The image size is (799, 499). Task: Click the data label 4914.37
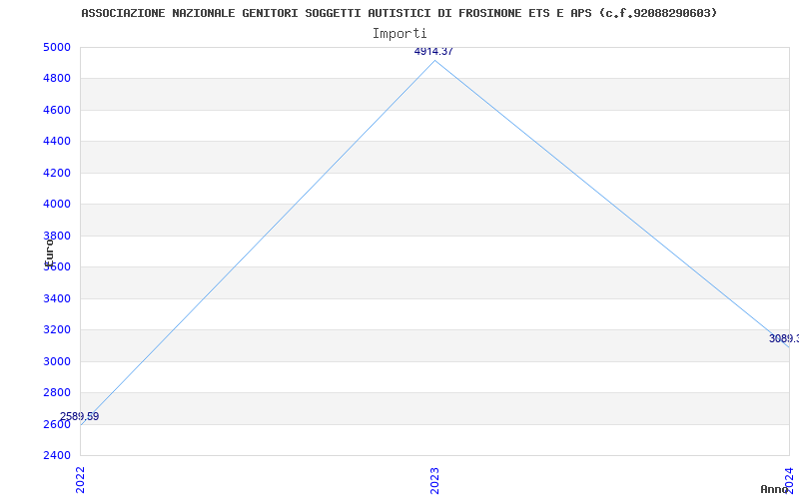pos(433,52)
